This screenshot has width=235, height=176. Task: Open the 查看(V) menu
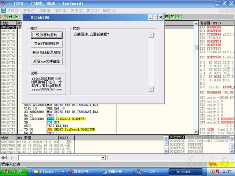[x=29, y=11]
